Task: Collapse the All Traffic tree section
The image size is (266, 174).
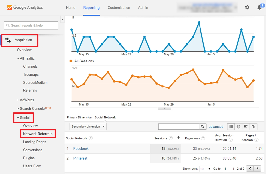Action: pos(18,59)
